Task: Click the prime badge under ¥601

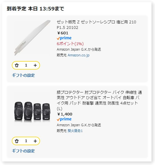Action: [x=64, y=38]
